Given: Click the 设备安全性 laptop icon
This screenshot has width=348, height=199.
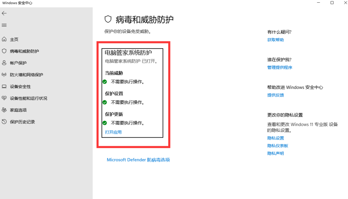Looking at the screenshot, I should click(x=4, y=86).
